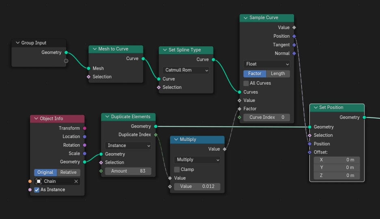This screenshot has width=380, height=219.
Task: Collapse the Sample Curve node
Action: pyautogui.click(x=246, y=18)
